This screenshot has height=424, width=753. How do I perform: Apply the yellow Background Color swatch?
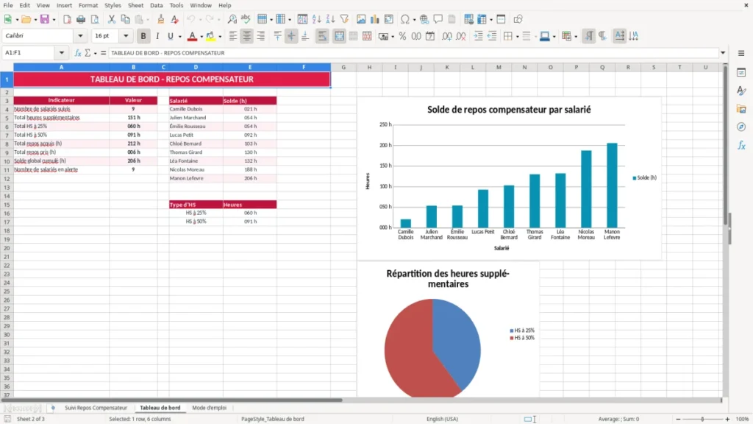(210, 36)
